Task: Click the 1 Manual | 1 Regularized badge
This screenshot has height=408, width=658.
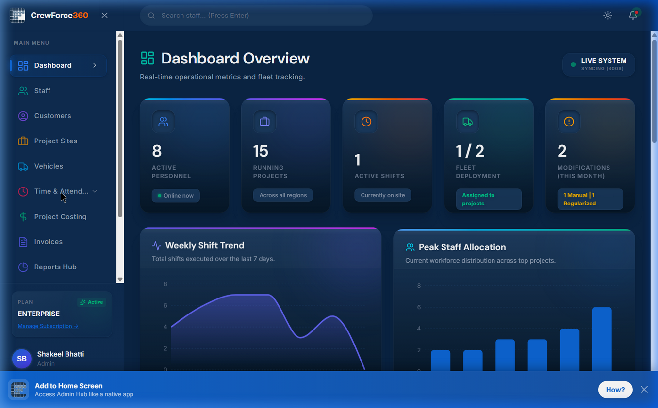Action: click(x=590, y=199)
